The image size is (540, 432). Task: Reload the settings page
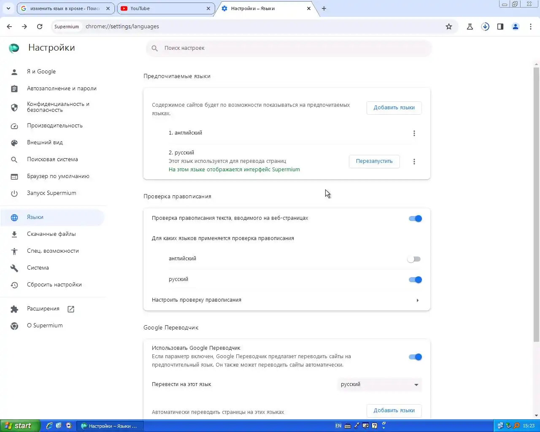40,27
